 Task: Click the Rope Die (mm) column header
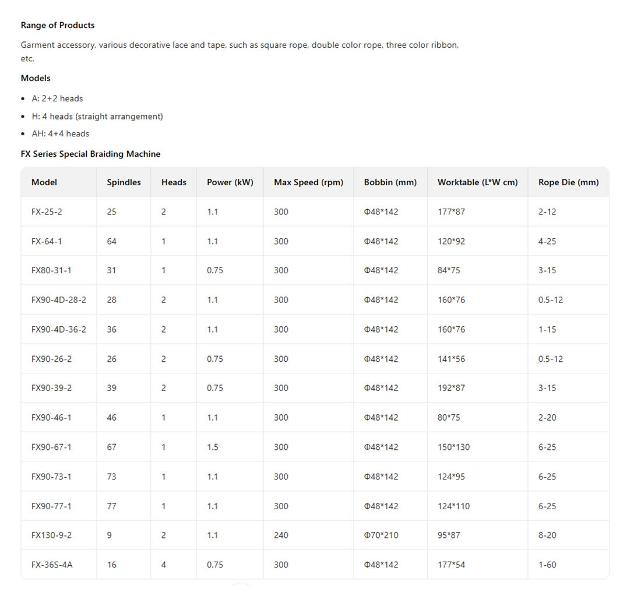point(568,182)
